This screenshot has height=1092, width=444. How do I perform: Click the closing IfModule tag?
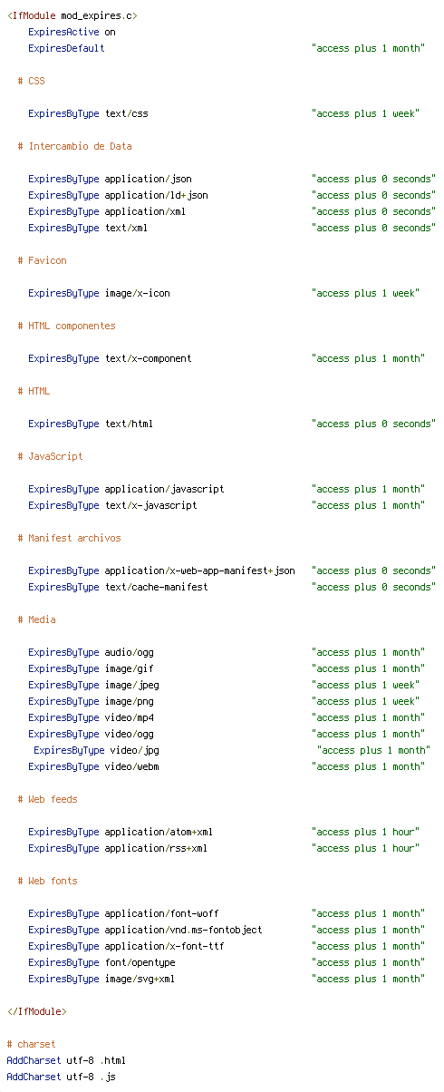click(36, 1011)
